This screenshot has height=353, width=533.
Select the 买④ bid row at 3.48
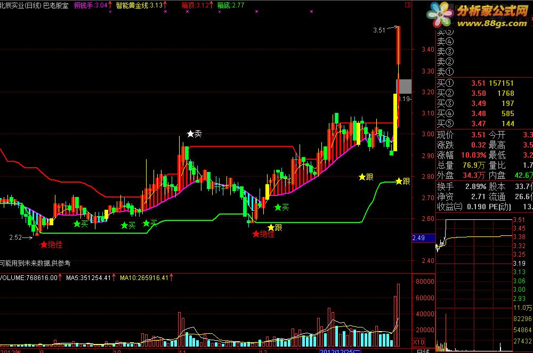475,114
